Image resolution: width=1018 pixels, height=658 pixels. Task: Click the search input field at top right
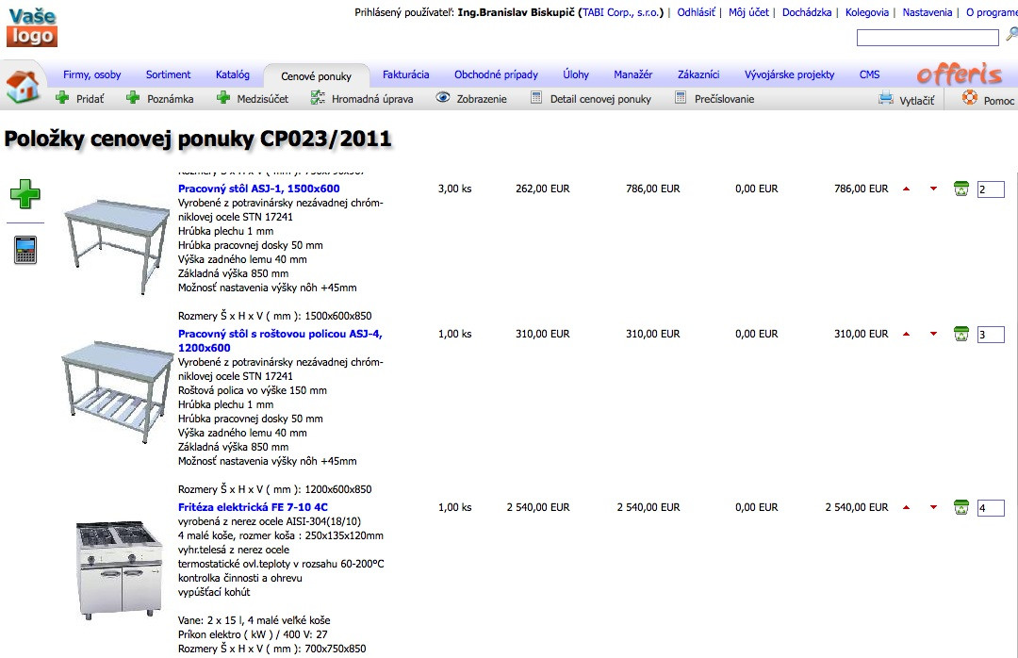click(928, 39)
